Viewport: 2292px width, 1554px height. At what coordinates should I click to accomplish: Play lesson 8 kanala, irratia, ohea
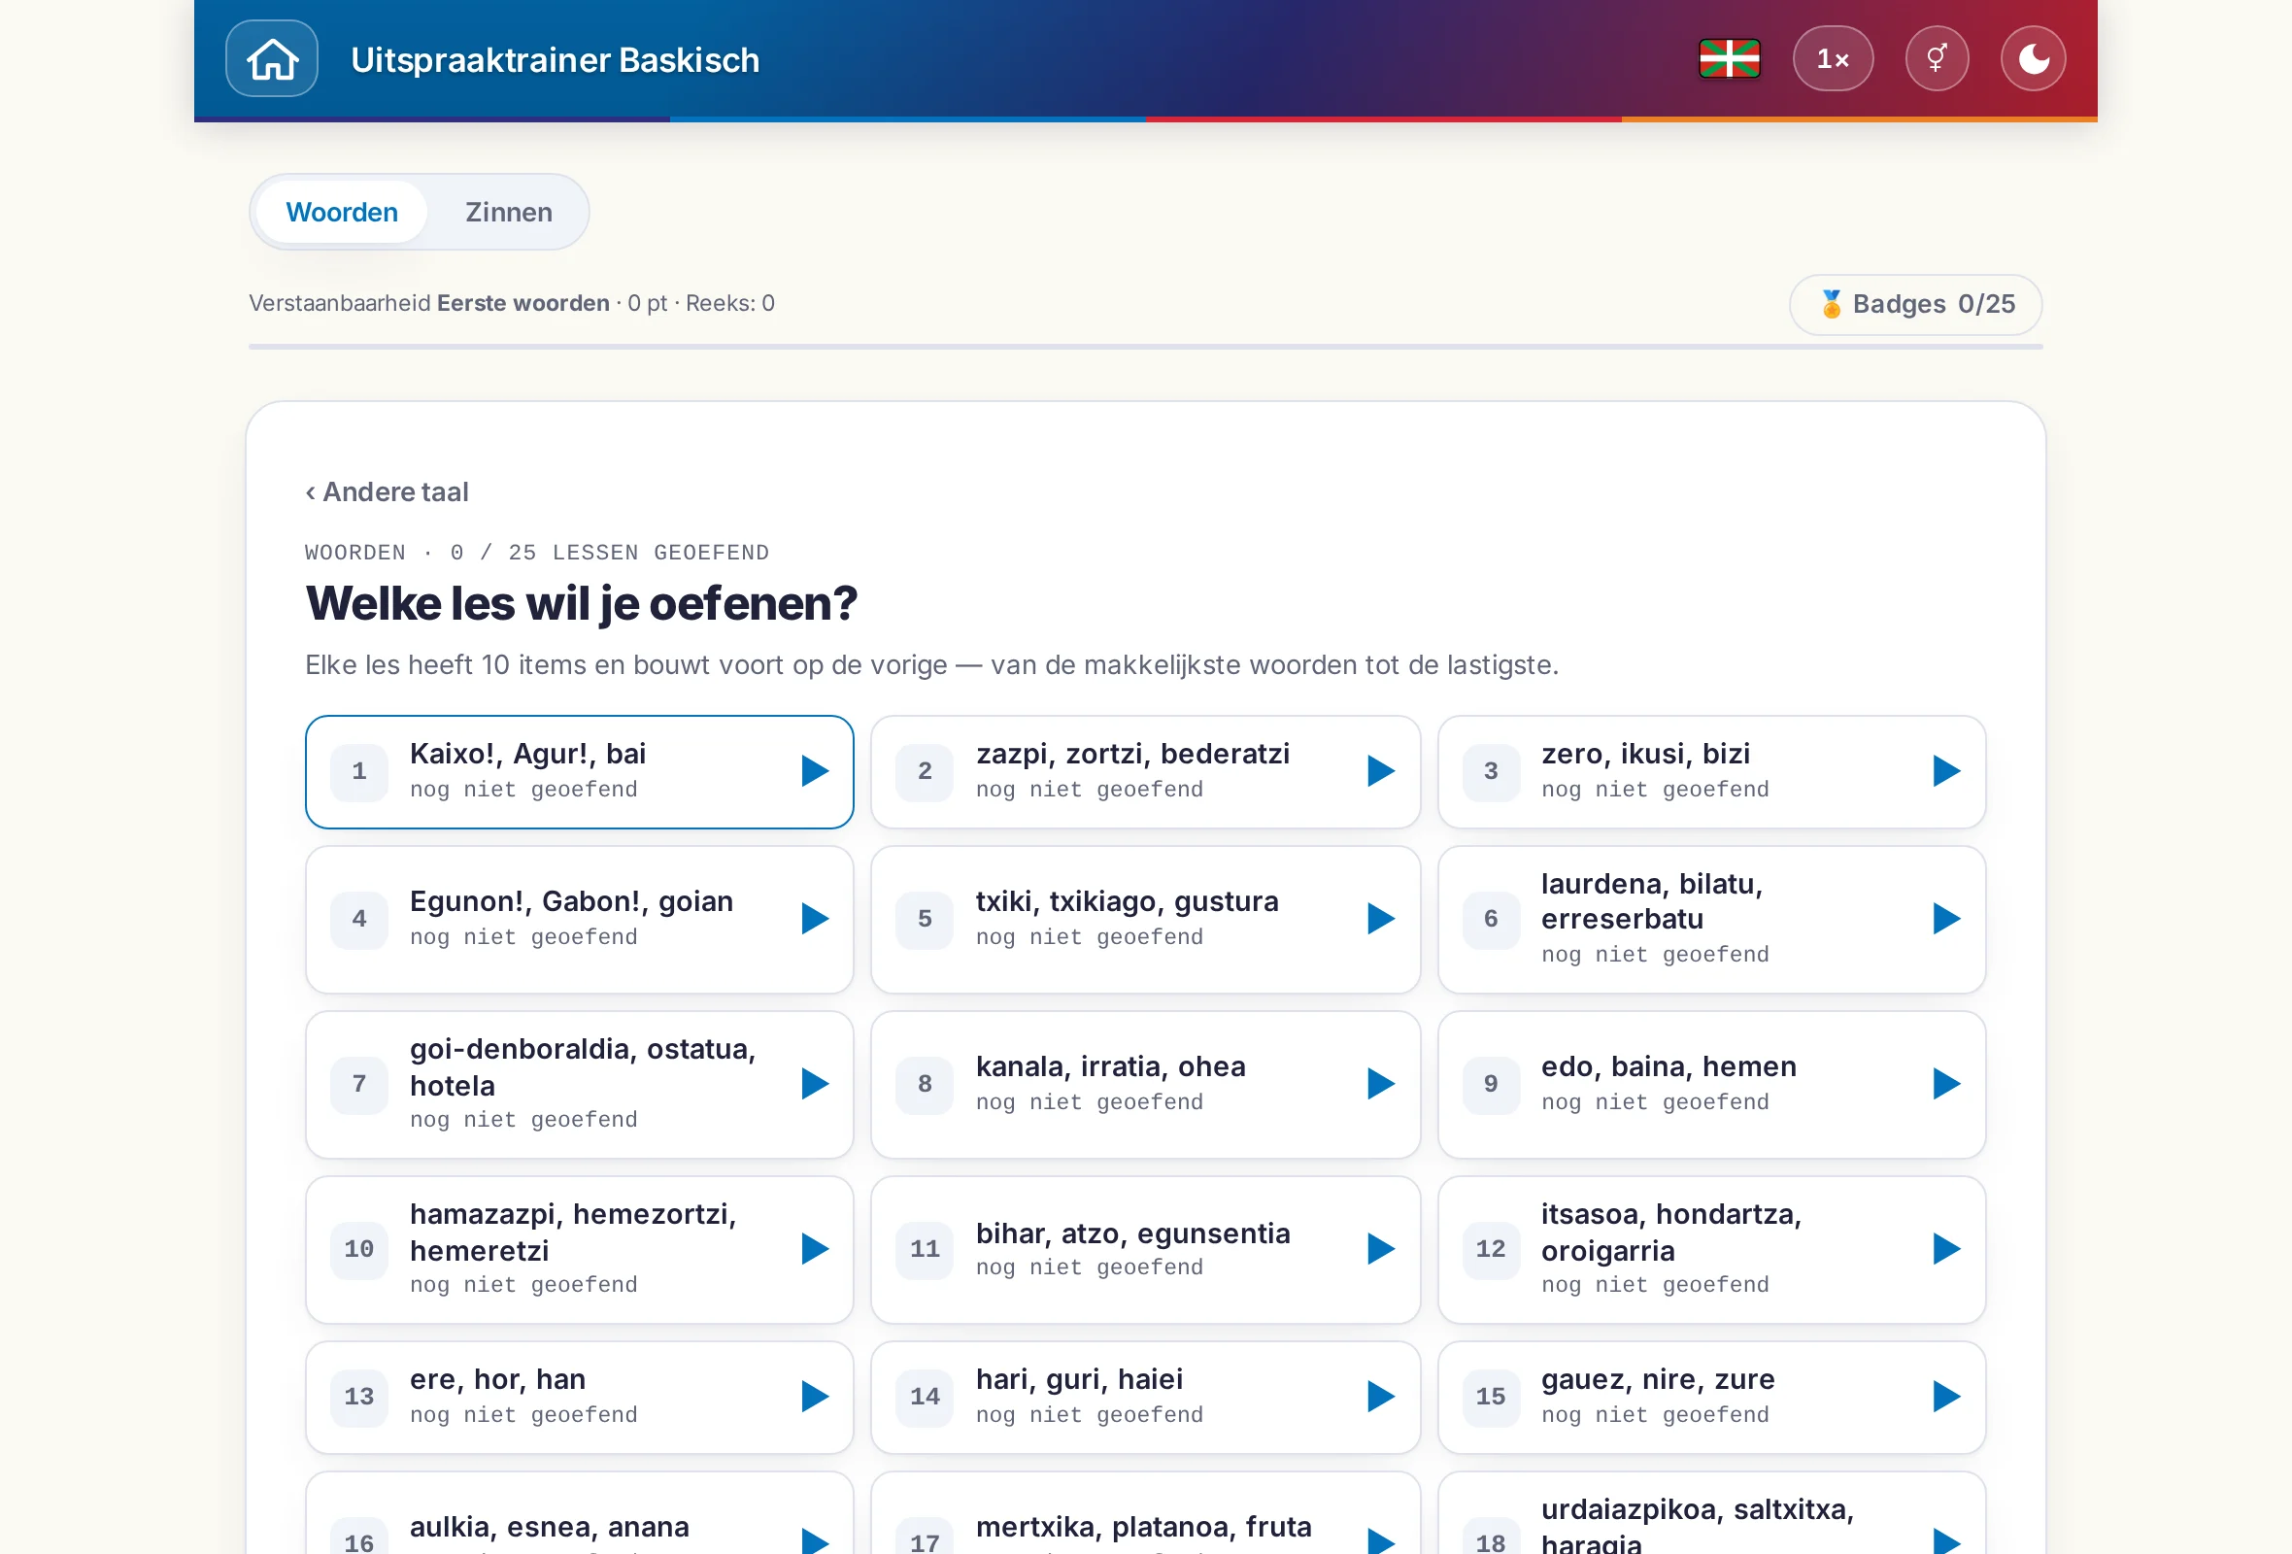[x=1381, y=1085]
